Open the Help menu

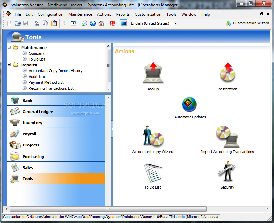click(205, 14)
